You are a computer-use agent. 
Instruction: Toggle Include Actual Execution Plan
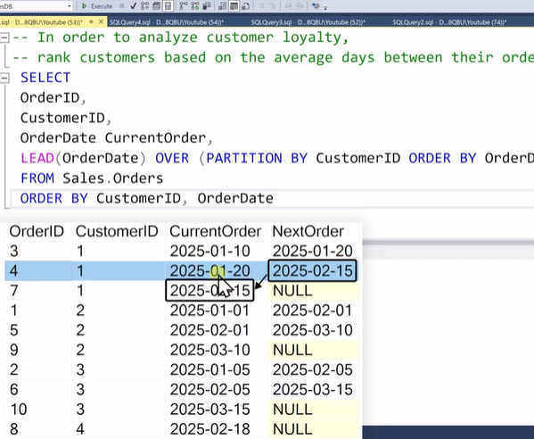pos(184,6)
